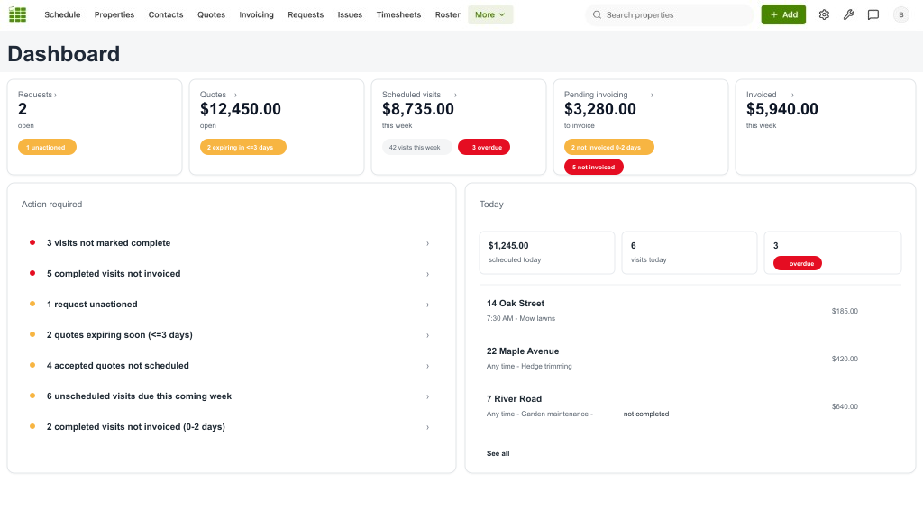The width and height of the screenshot is (923, 519).
Task: Open '2 quotes expiring soon' row
Action: click(232, 335)
